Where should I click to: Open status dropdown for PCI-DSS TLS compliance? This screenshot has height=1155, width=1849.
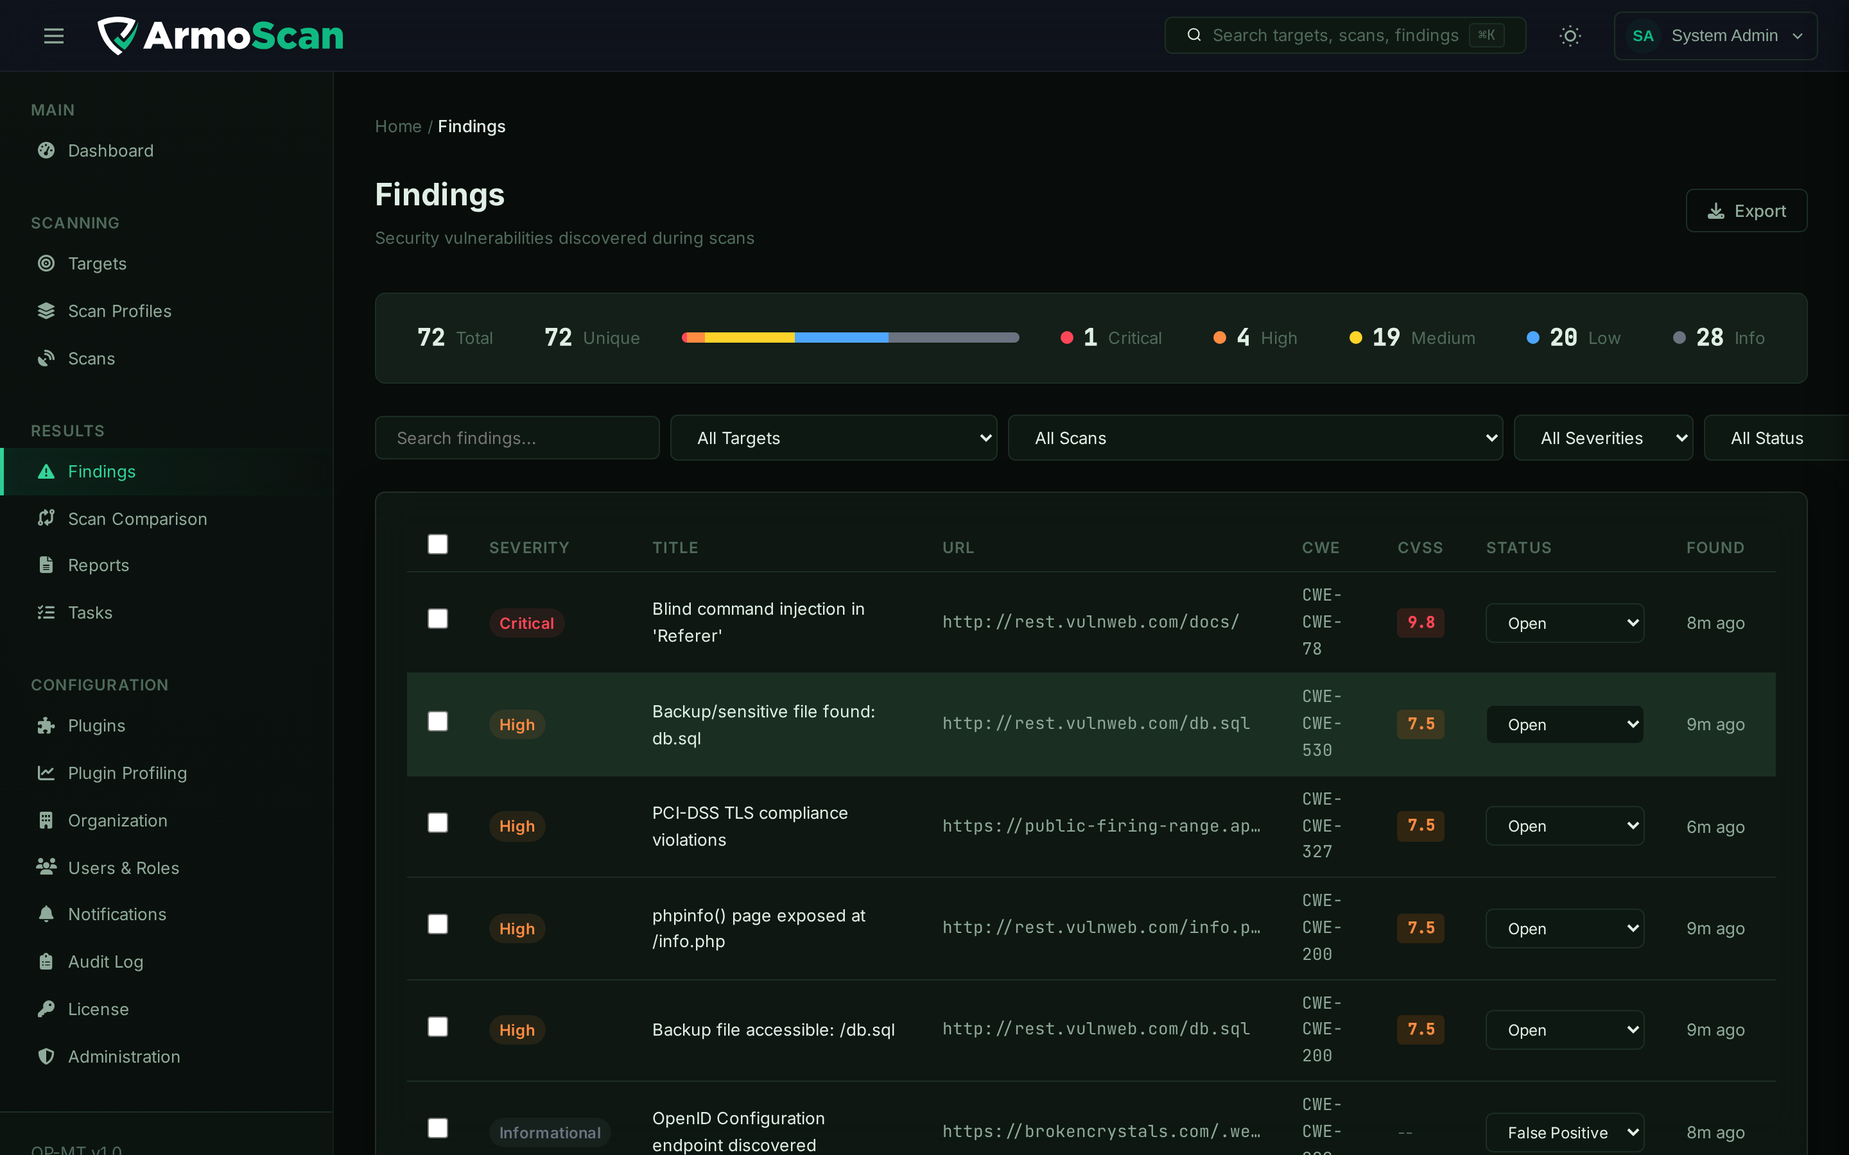1564,826
